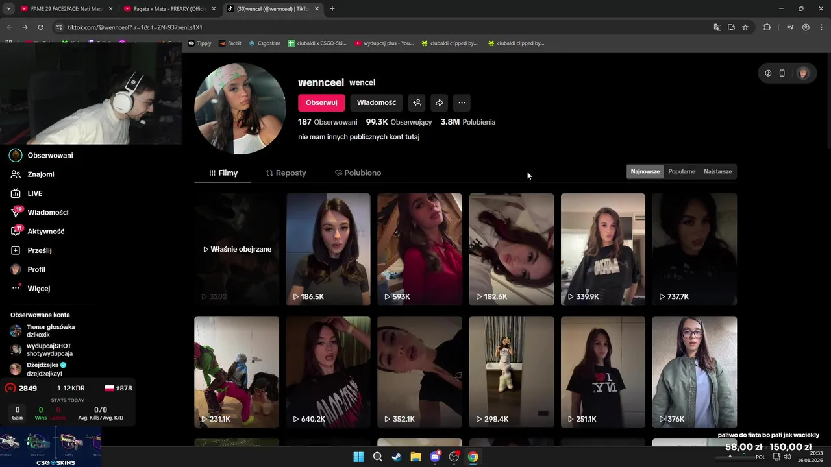The height and width of the screenshot is (467, 831).
Task: Play the video with 339.9K views
Action: coord(603,249)
